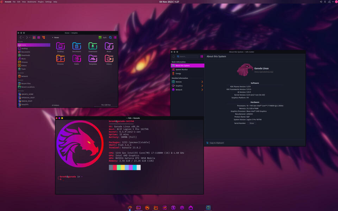Open Dolphin search
This screenshot has width=338, height=211.
110,38
